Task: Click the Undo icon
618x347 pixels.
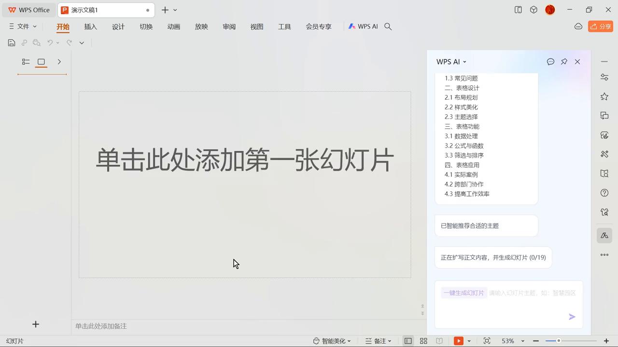Action: point(51,42)
